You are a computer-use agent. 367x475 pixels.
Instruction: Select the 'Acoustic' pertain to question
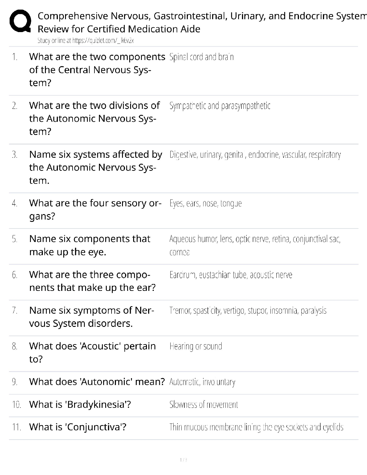(92, 352)
